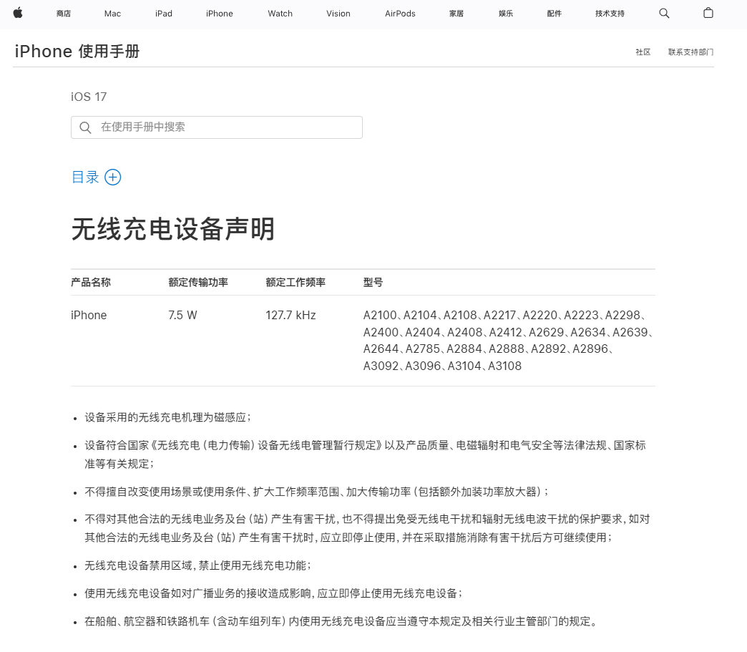Select the 7.5 W table cell
747x652 pixels.
pyautogui.click(x=182, y=315)
